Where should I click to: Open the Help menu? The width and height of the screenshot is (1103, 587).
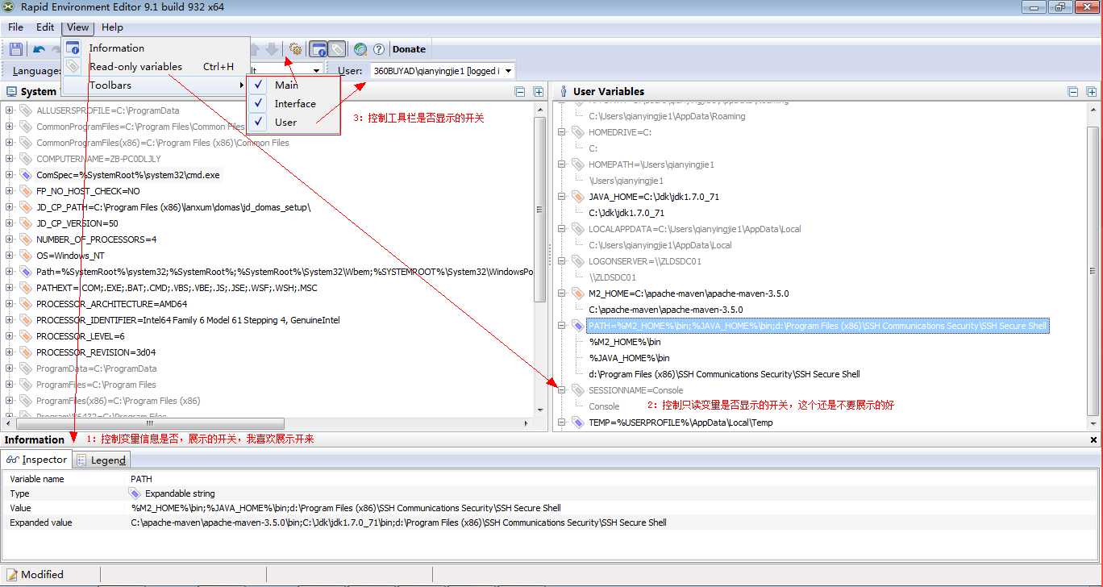click(x=112, y=27)
